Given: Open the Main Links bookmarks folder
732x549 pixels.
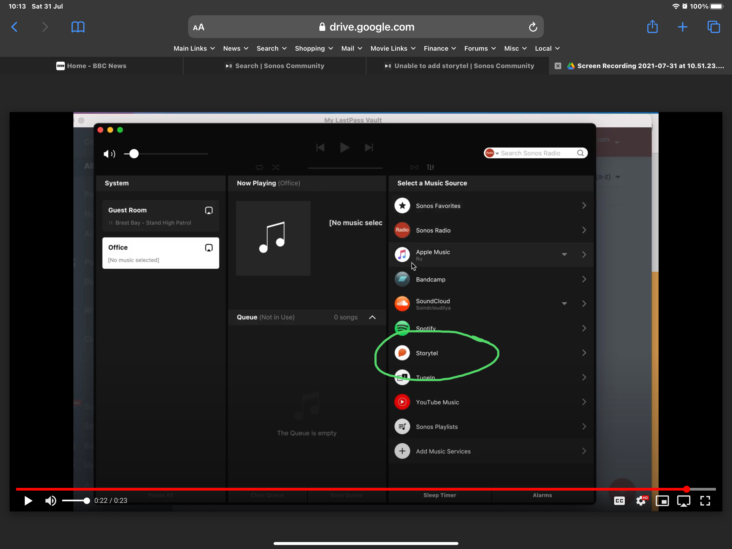Looking at the screenshot, I should (194, 48).
